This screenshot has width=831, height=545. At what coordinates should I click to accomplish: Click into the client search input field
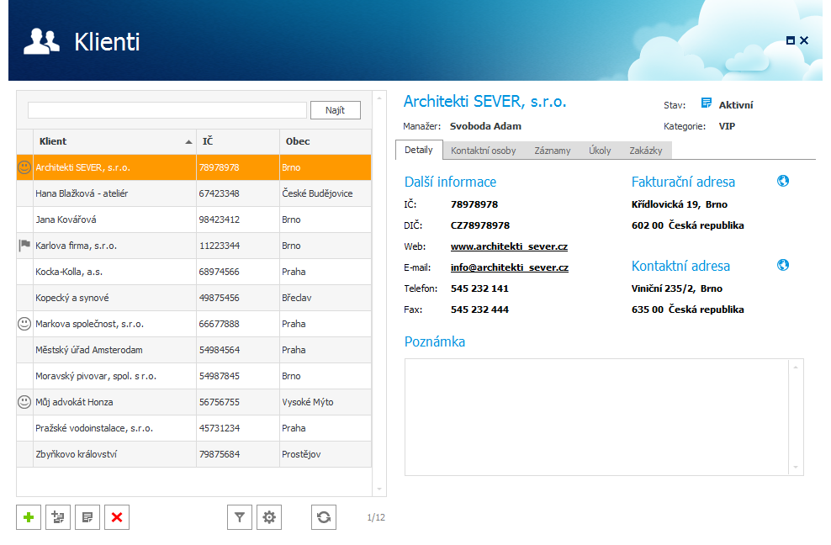click(x=167, y=110)
